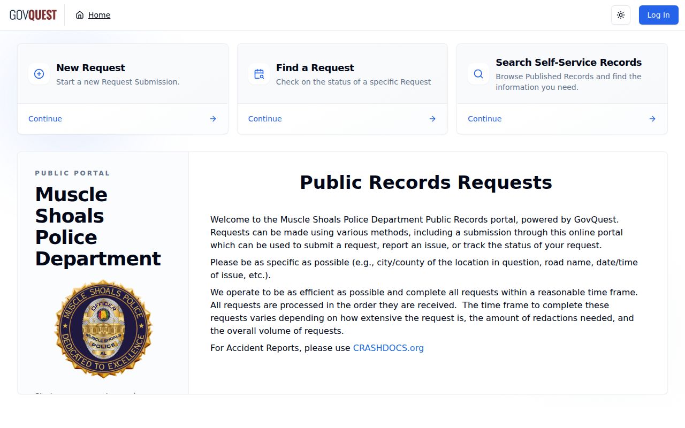Click the PUBLIC PORTAL label
685x428 pixels.
point(73,173)
